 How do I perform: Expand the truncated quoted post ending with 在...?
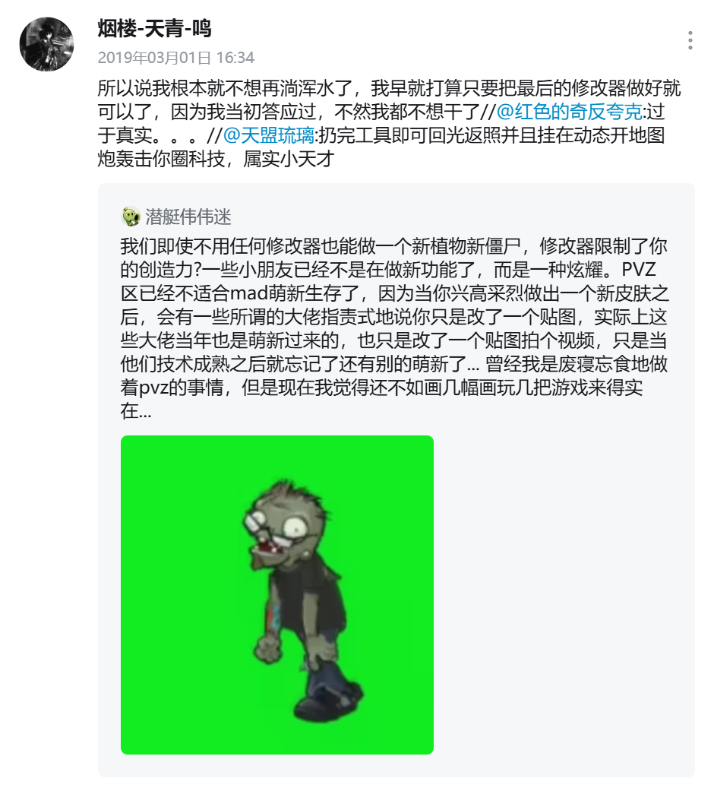[136, 412]
